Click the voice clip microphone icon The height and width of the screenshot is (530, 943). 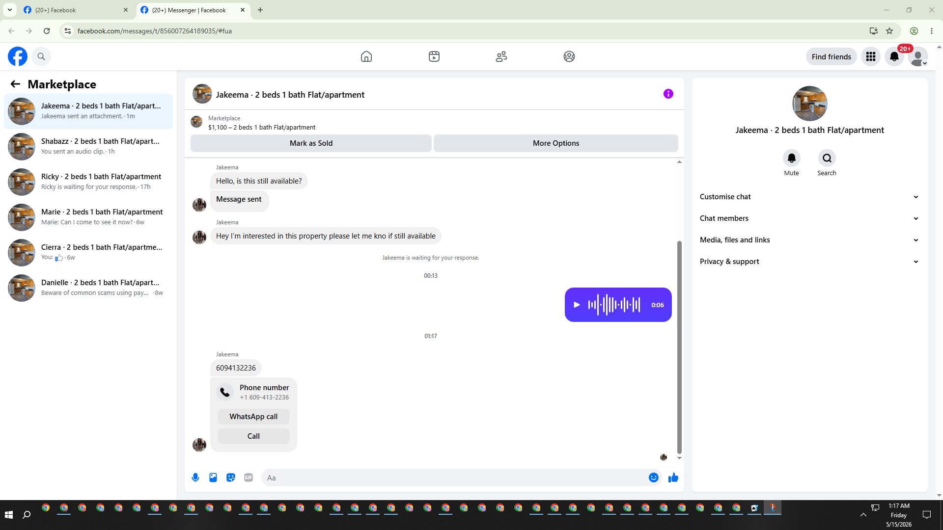(x=195, y=477)
